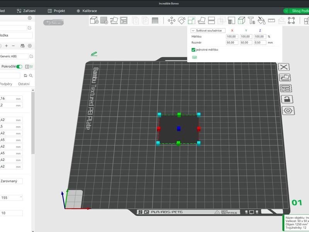Image resolution: width=309 pixels, height=232 pixels.
Task: Click the ,5 mm value field
Action: pyautogui.click(x=11, y=126)
